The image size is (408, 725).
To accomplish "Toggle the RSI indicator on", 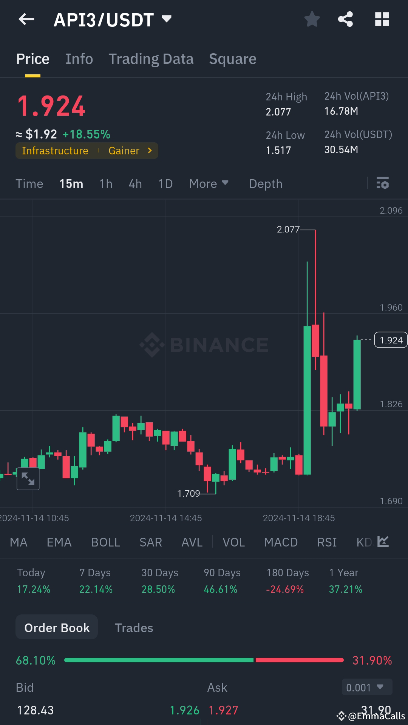I will pyautogui.click(x=326, y=542).
